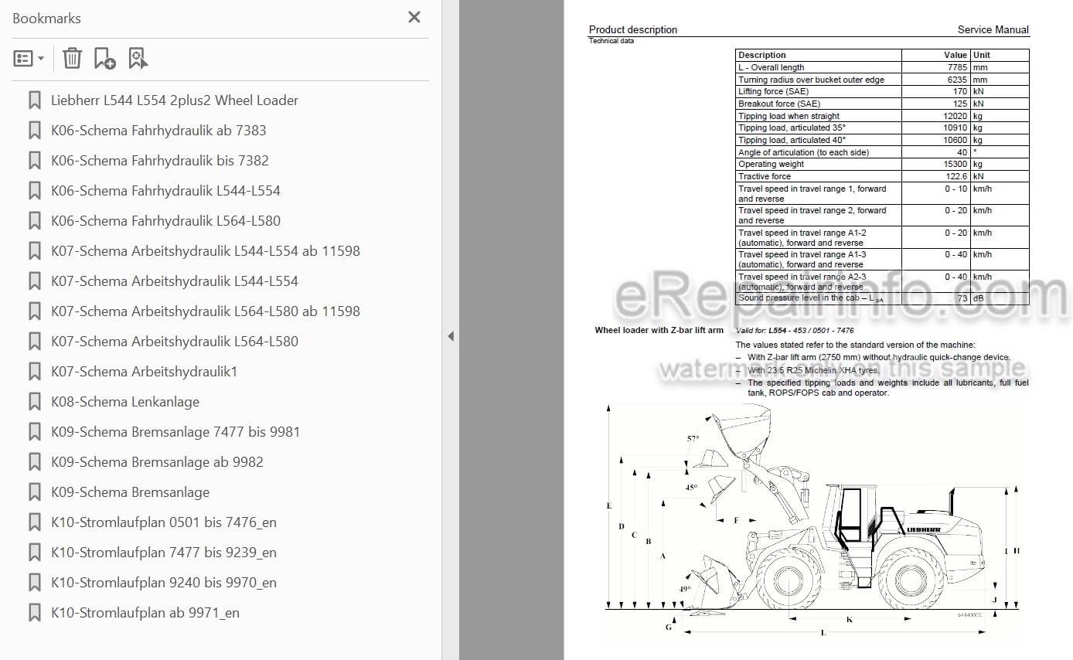Jump to K07-Schema Arbeitshydraulik1 bookmark

point(144,372)
